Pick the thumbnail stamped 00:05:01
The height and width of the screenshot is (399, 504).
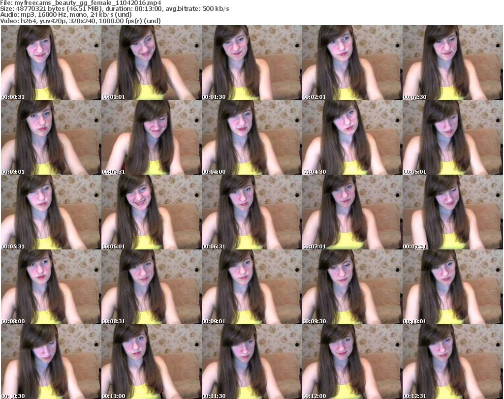[453, 137]
